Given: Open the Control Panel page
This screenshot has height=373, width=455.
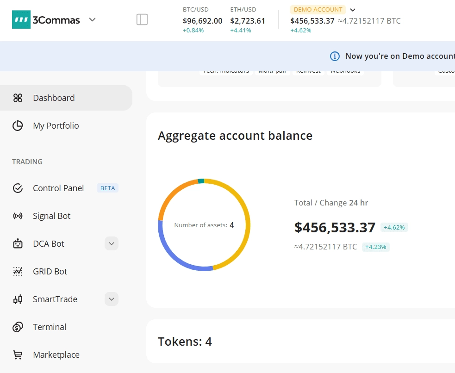Looking at the screenshot, I should click(58, 188).
